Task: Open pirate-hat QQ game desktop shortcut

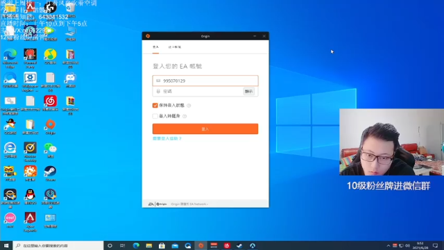Action: tap(10, 126)
